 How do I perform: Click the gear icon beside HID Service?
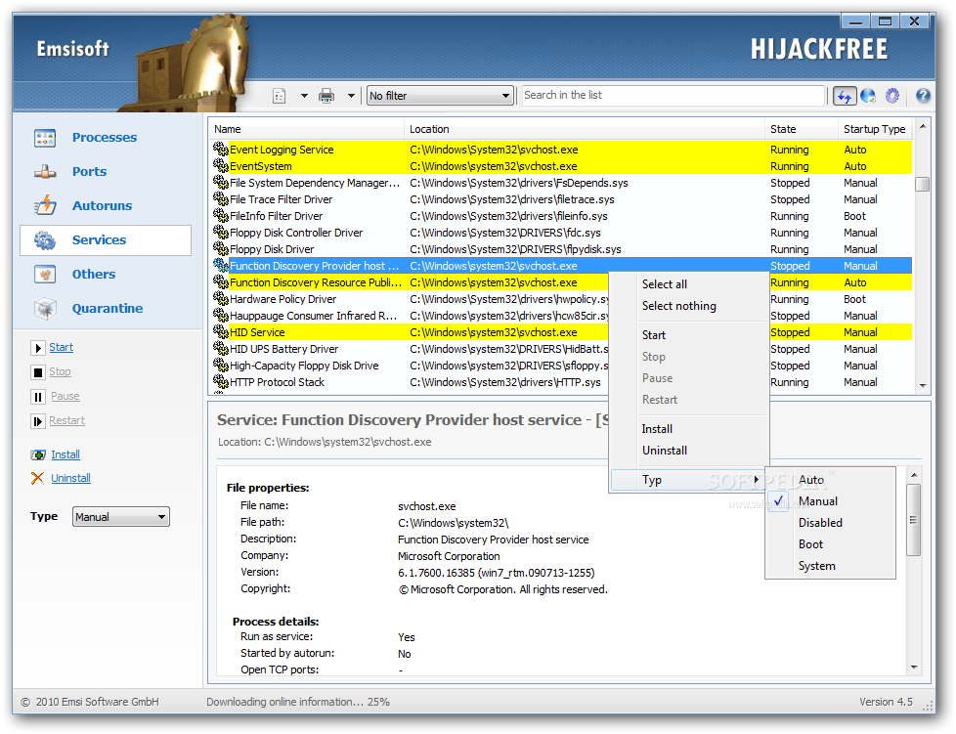(x=221, y=331)
